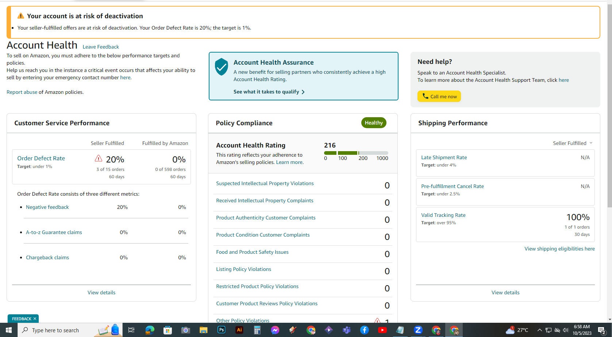Image resolution: width=612 pixels, height=337 pixels.
Task: Click 'here' link for emergency contact number
Action: 125,77
